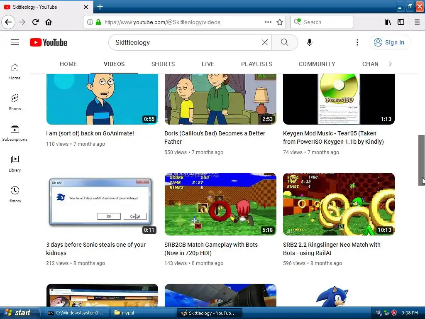Viewport: 425px width, 319px height.
Task: Open 'SRB2CB Match Gameplay with Bots' title
Action: tap(211, 249)
